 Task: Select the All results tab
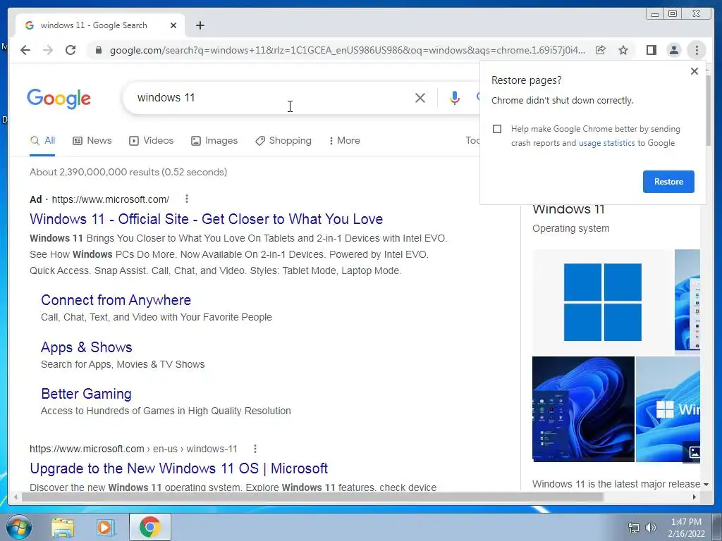tap(42, 140)
